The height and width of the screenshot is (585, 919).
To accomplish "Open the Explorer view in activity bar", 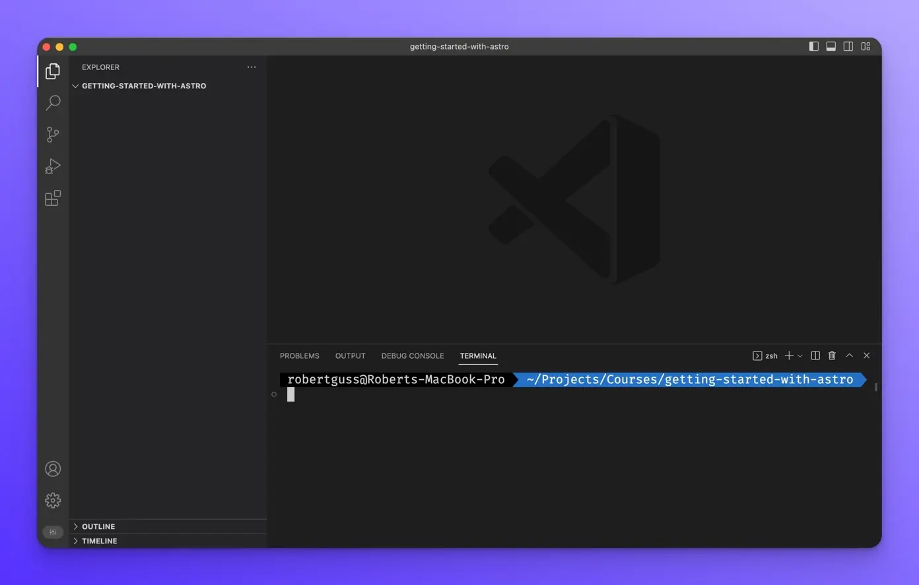I will 53,71.
